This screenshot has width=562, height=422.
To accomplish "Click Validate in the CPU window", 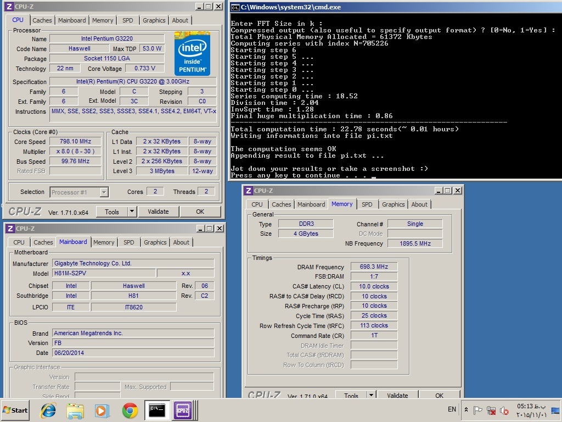I will click(158, 212).
